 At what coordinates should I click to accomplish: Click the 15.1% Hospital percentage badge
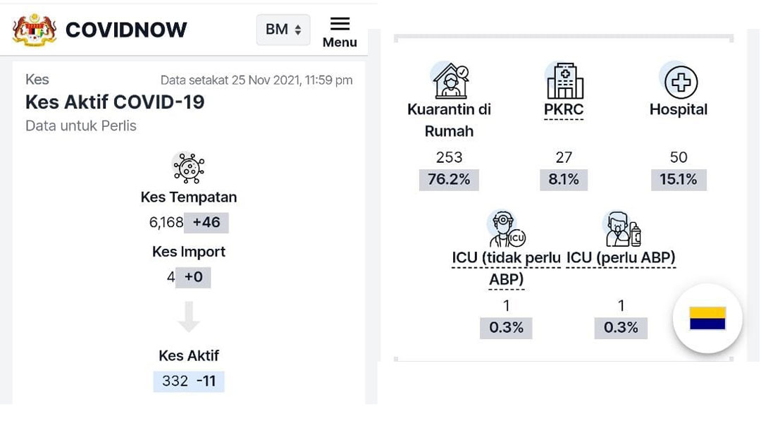679,180
